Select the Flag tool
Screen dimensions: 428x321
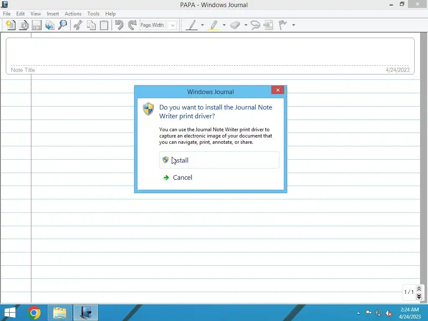[283, 25]
